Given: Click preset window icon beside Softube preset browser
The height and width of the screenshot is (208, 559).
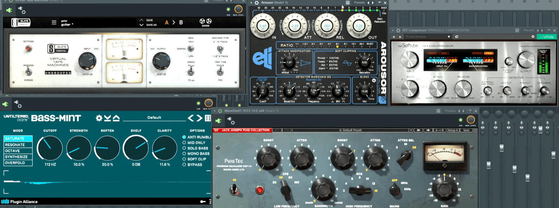Looking at the screenshot, I should coord(457,37).
